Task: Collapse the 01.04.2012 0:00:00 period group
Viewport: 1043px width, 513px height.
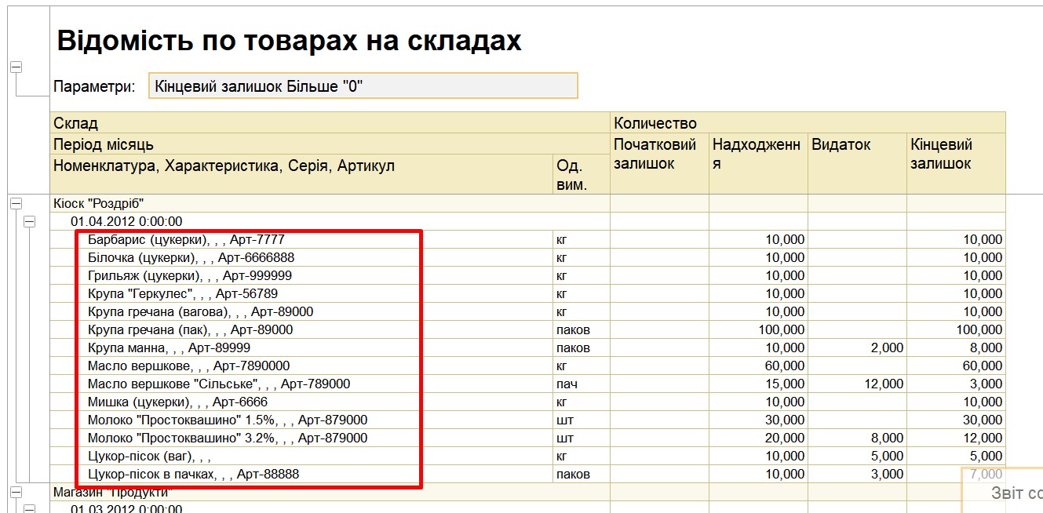Action: click(30, 222)
